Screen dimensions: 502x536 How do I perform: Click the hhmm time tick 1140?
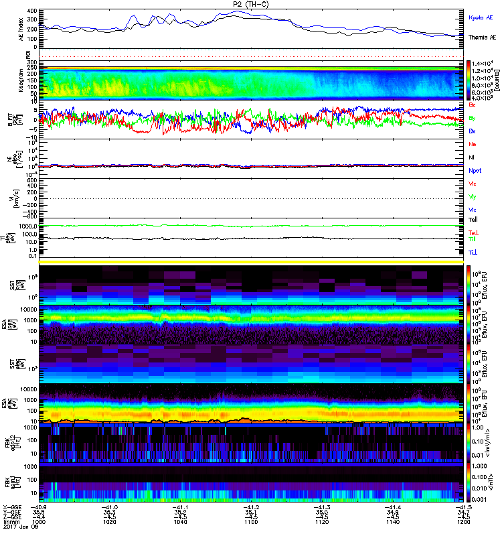point(393,522)
